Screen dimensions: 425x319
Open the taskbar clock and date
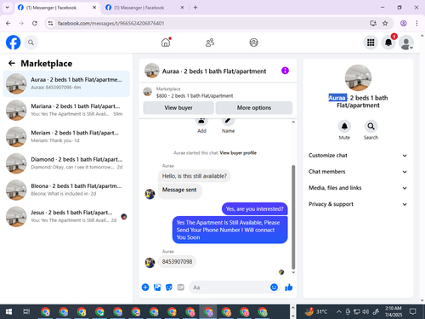(394, 311)
